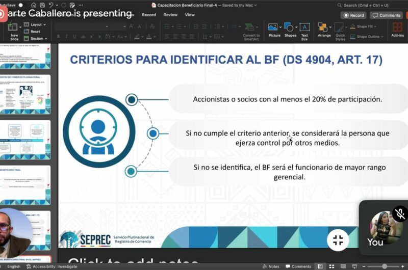Open the file name and save location dropdown

pyautogui.click(x=256, y=5)
